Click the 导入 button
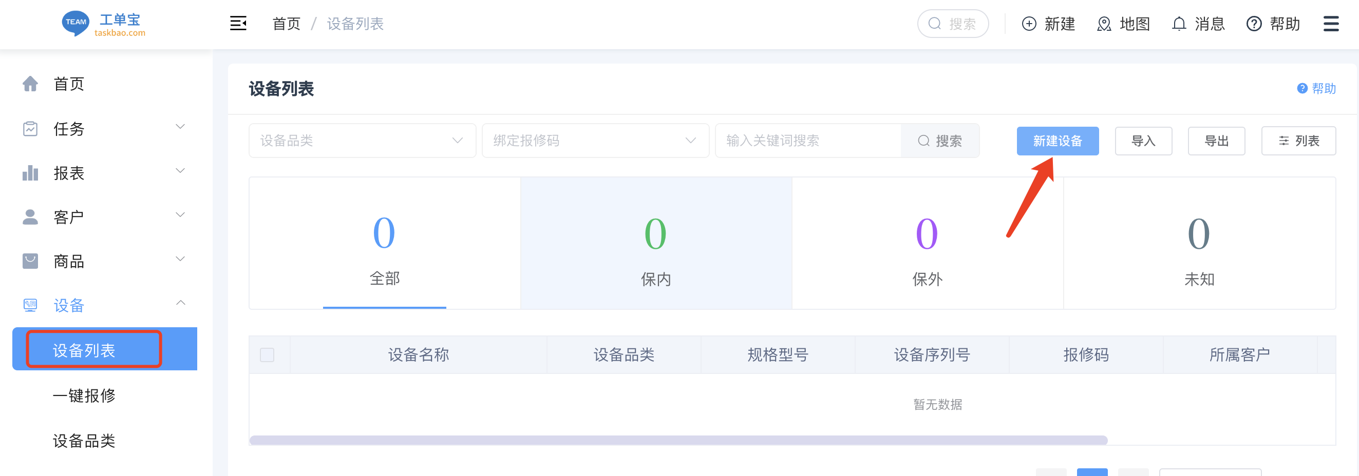 click(1143, 141)
